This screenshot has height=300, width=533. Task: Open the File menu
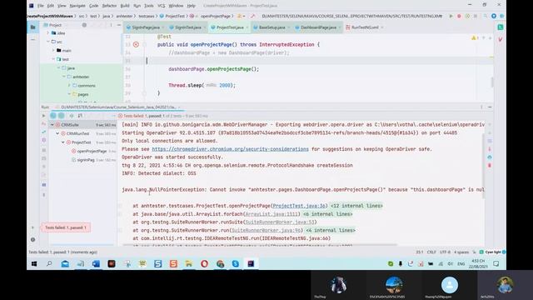[41, 6]
